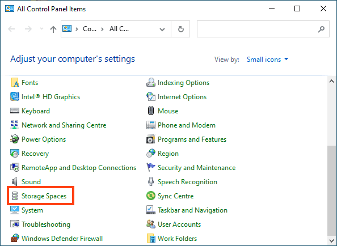Open Windows Defender Firewall icon
The width and height of the screenshot is (337, 246).
tap(15, 238)
